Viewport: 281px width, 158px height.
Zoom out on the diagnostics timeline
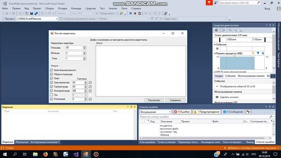tap(235, 30)
